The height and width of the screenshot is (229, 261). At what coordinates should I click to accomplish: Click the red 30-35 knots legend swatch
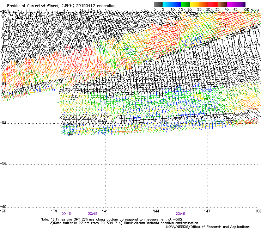[213, 4]
